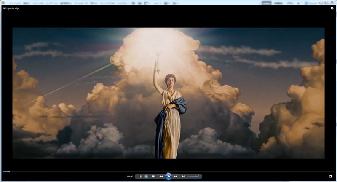The width and height of the screenshot is (337, 182).
Task: Skip to next track (fast forward)
Action: click(x=176, y=177)
